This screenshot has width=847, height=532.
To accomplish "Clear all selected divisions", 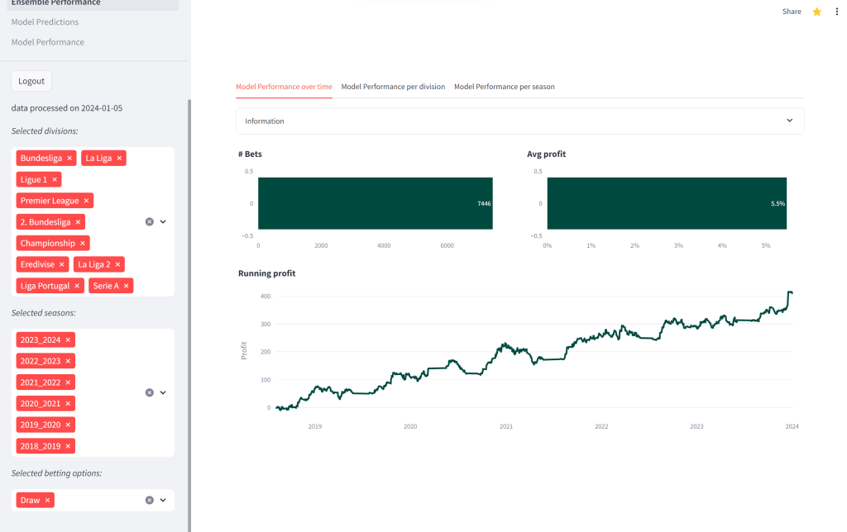I will click(x=150, y=221).
